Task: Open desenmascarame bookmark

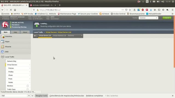Action: pos(136,14)
